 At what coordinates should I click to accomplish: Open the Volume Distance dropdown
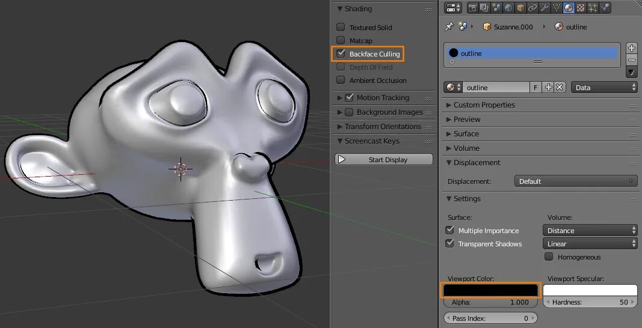590,230
